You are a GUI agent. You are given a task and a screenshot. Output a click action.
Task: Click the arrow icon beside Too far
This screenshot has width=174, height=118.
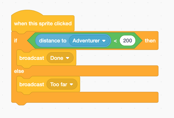click(x=72, y=85)
